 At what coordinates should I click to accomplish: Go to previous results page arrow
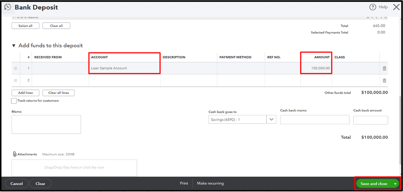tap(372, 18)
